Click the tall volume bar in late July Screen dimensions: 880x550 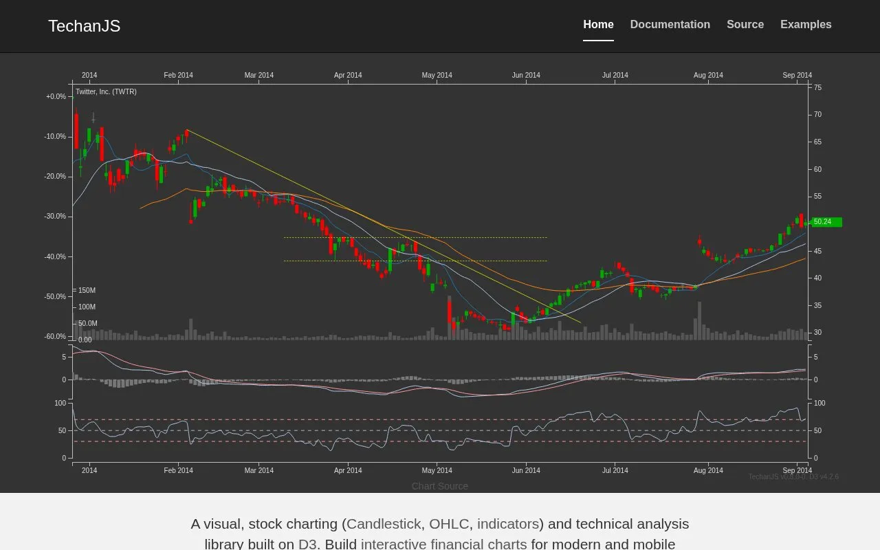[698, 320]
